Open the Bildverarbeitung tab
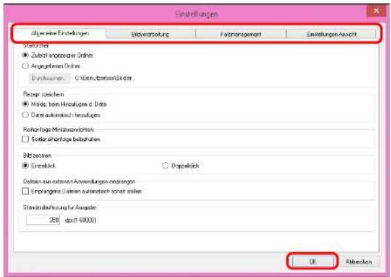 click(x=150, y=34)
